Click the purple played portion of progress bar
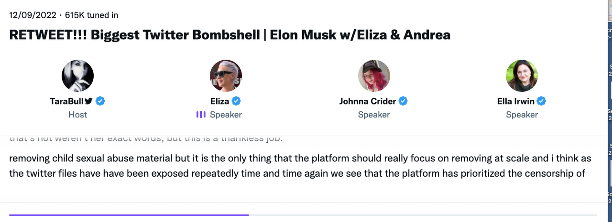 pos(129,215)
